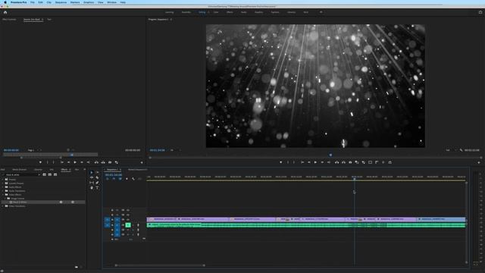Switch to the Color workspace tab

point(216,12)
